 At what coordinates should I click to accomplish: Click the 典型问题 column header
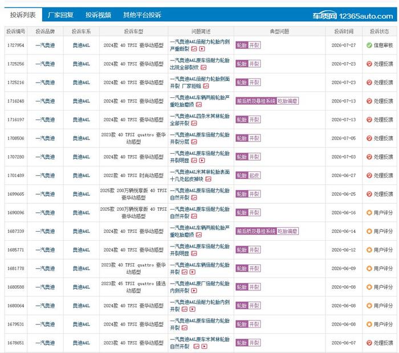click(279, 31)
